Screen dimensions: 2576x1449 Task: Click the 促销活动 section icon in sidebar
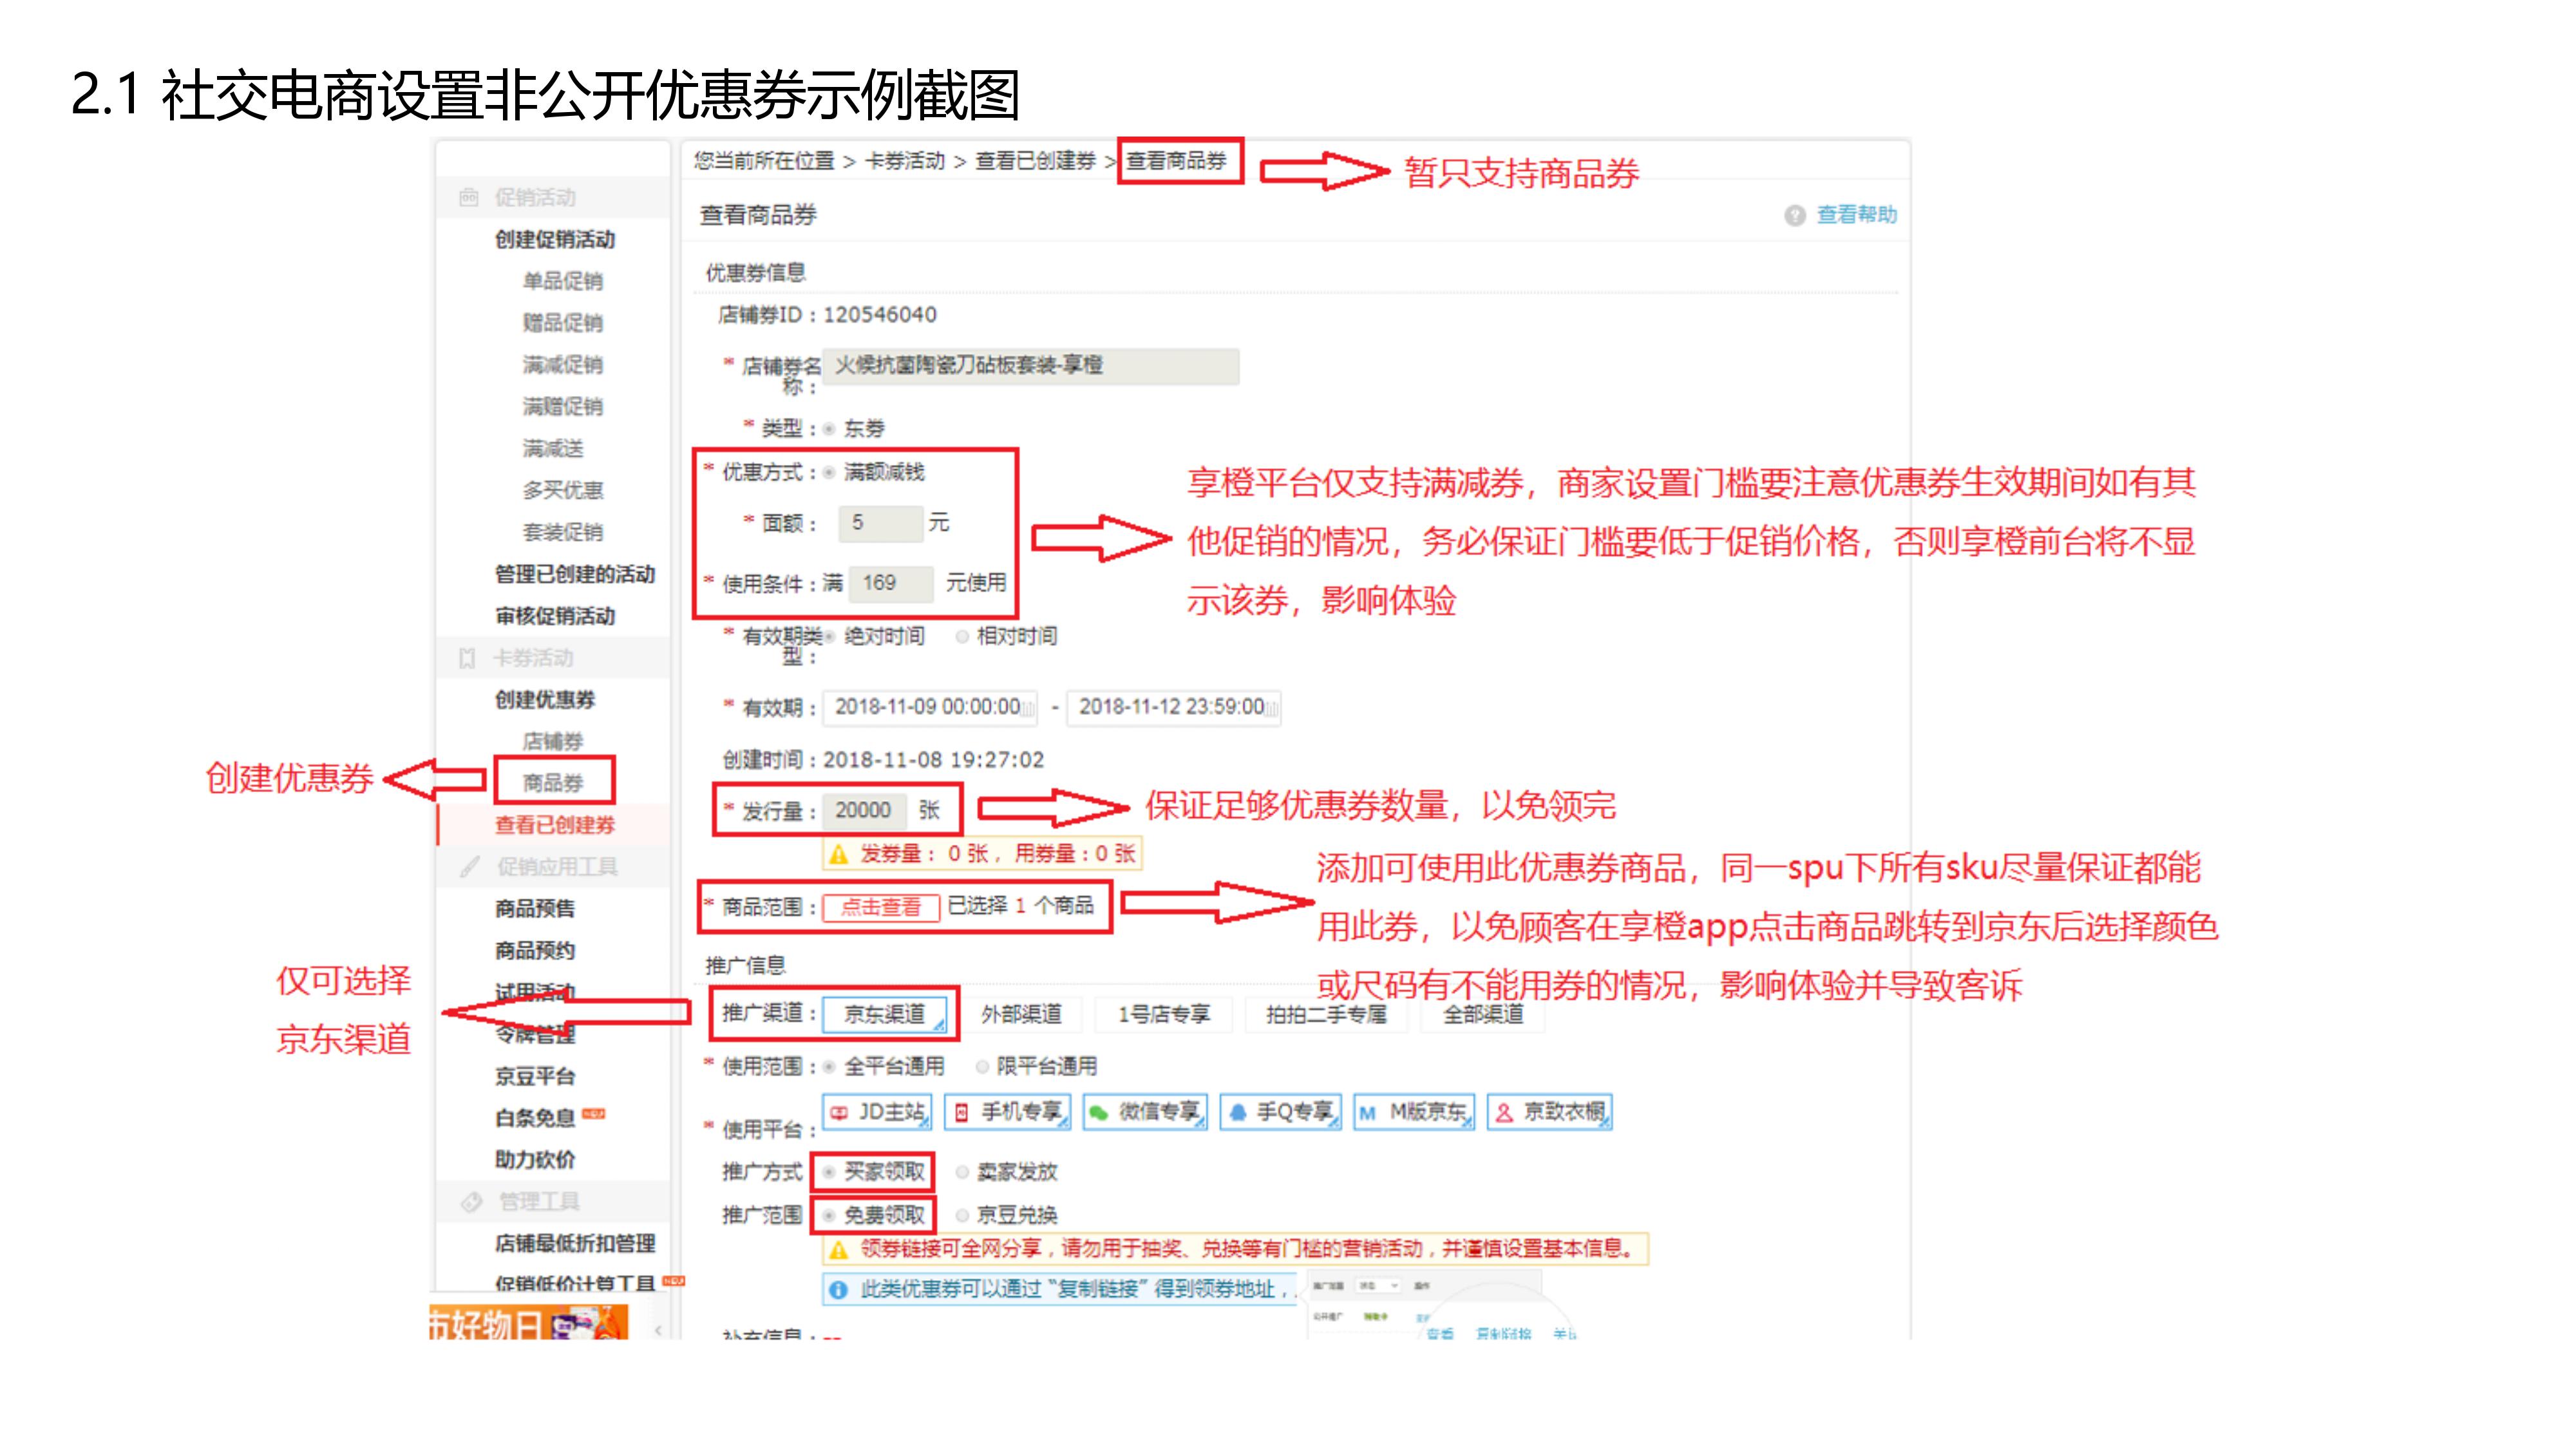[x=468, y=197]
